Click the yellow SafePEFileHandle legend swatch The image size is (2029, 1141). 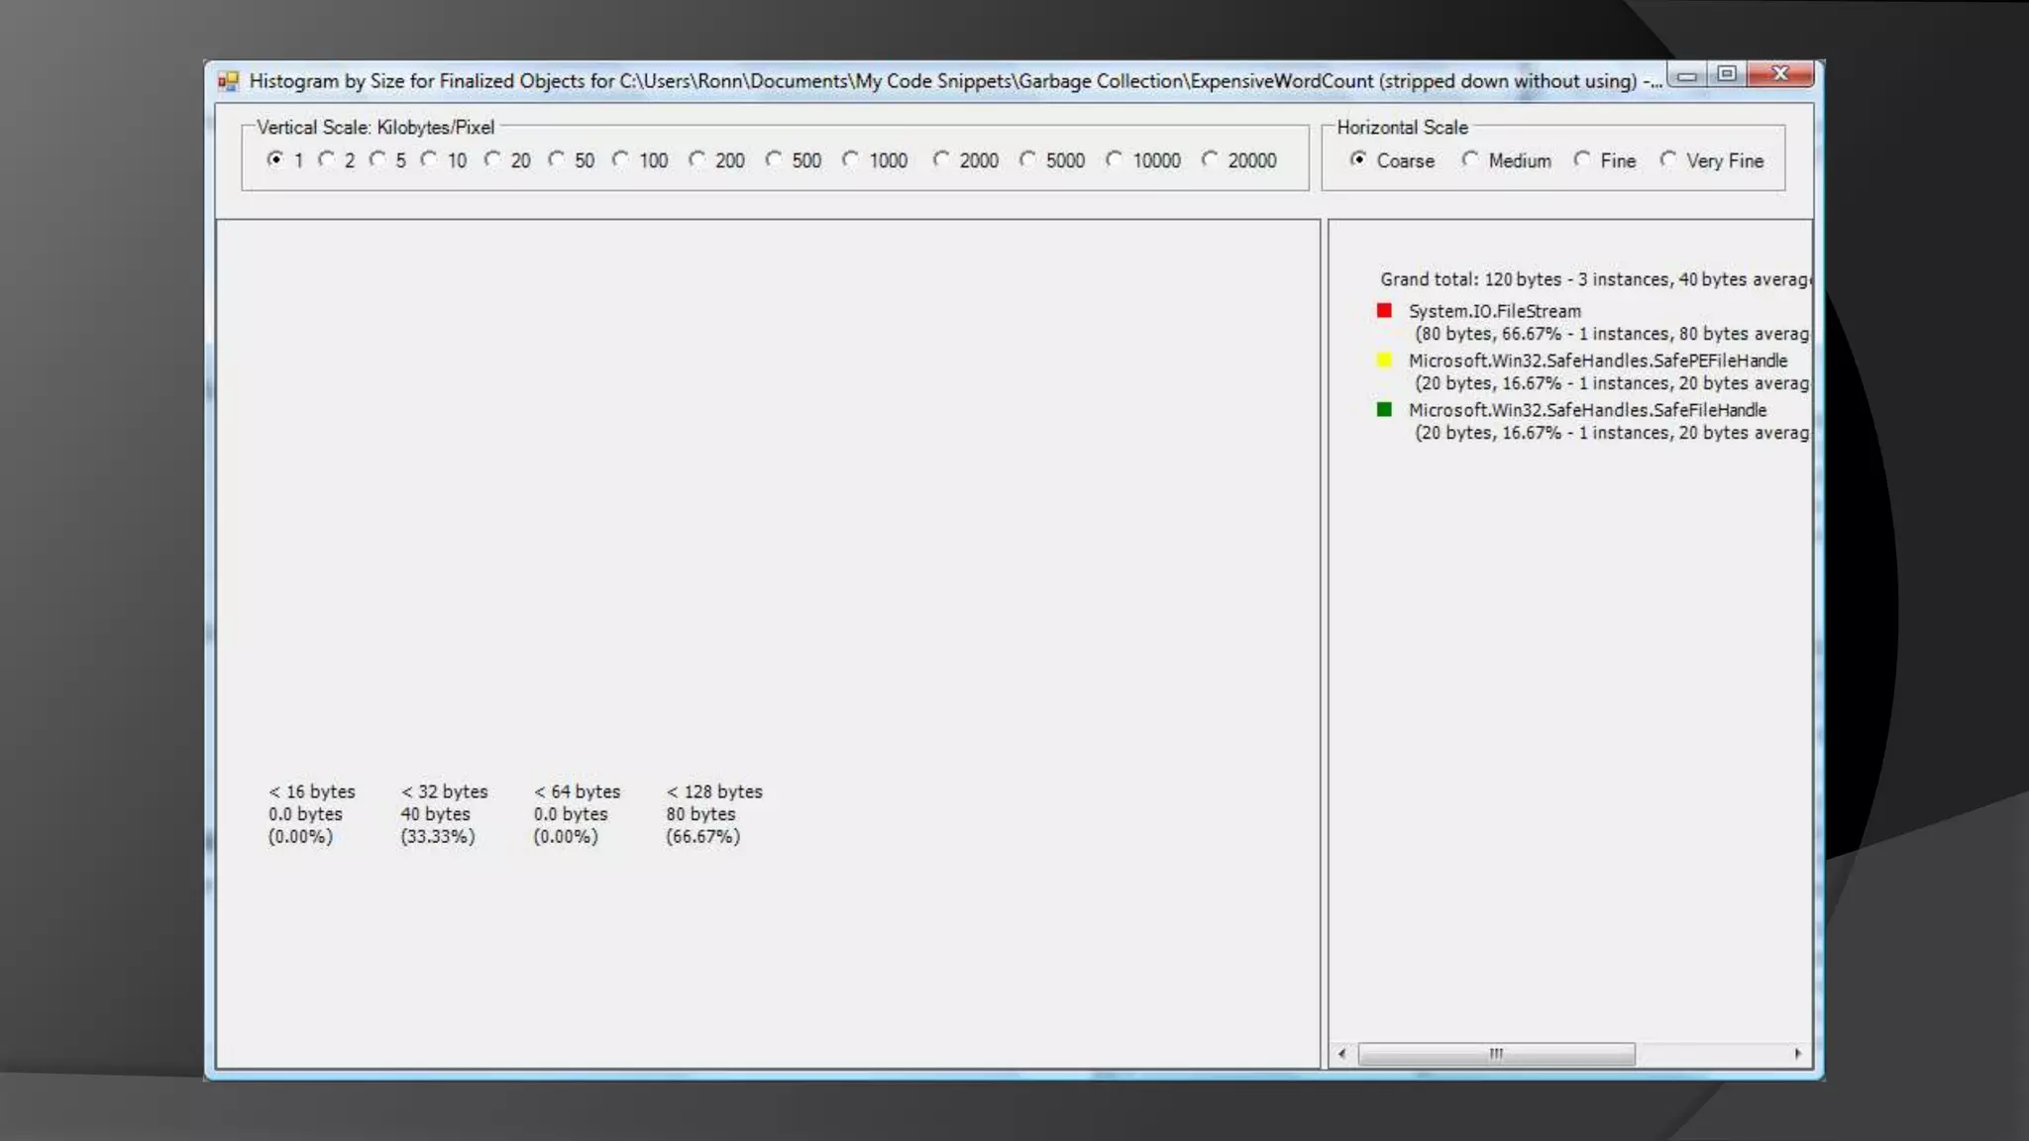tap(1384, 361)
